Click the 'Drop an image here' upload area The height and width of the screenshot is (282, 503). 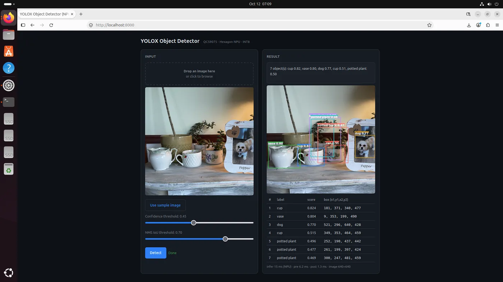(x=199, y=73)
